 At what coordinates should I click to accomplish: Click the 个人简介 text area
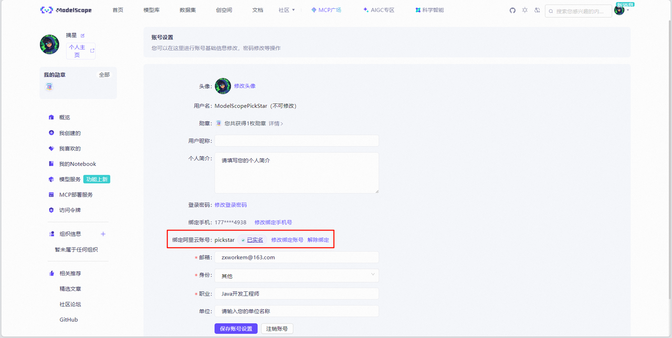coord(297,173)
